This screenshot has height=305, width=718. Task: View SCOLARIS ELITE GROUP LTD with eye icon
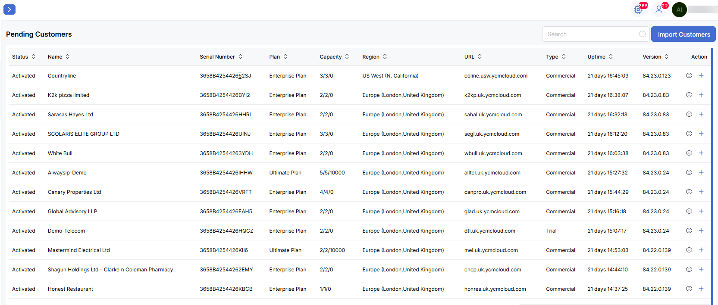pos(689,134)
